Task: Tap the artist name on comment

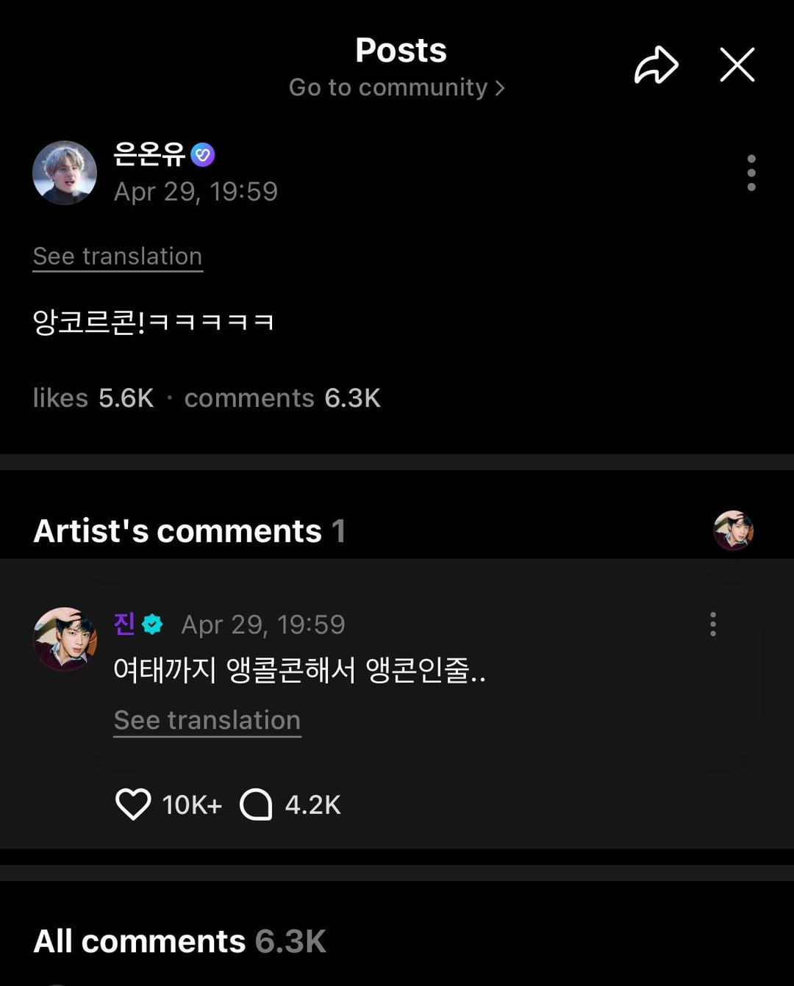Action: [124, 624]
